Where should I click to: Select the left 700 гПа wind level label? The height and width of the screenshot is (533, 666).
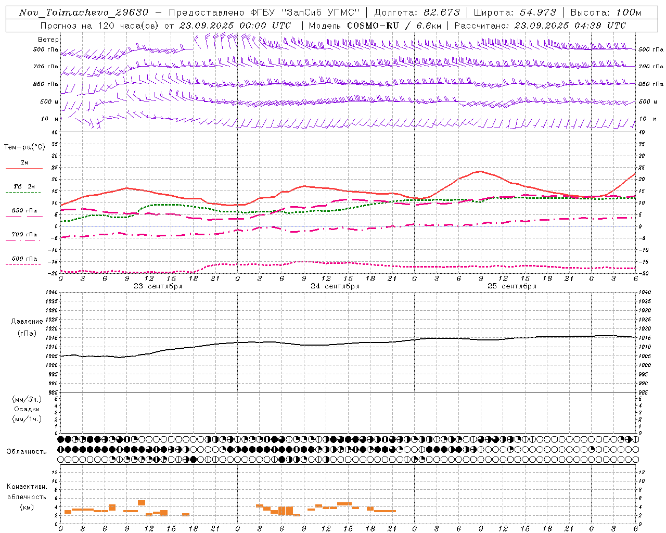point(46,67)
